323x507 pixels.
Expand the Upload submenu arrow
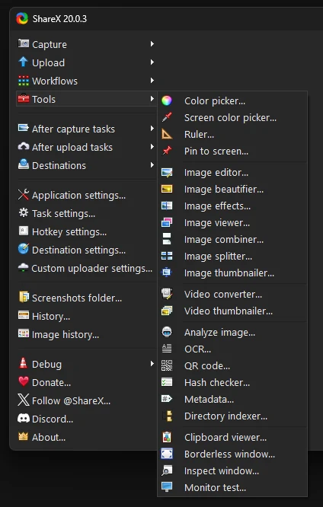pos(152,62)
